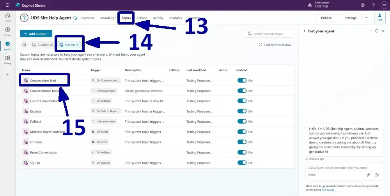
Task: Click the Test agent button
Action: (380, 18)
